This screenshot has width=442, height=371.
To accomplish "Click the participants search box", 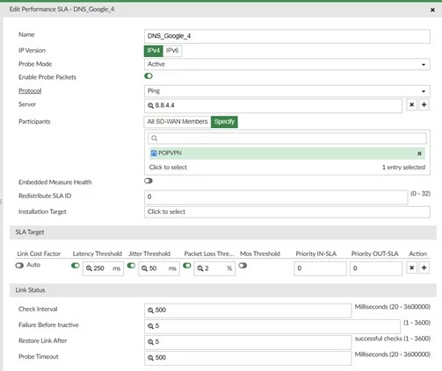I will pyautogui.click(x=287, y=139).
